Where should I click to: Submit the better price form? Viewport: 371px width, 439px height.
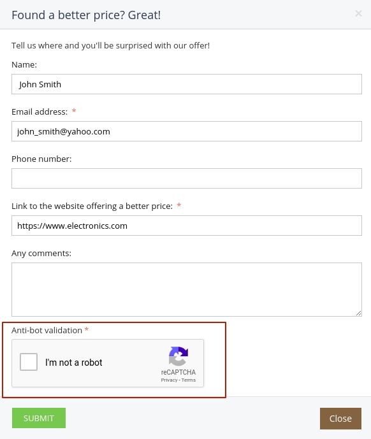point(39,418)
